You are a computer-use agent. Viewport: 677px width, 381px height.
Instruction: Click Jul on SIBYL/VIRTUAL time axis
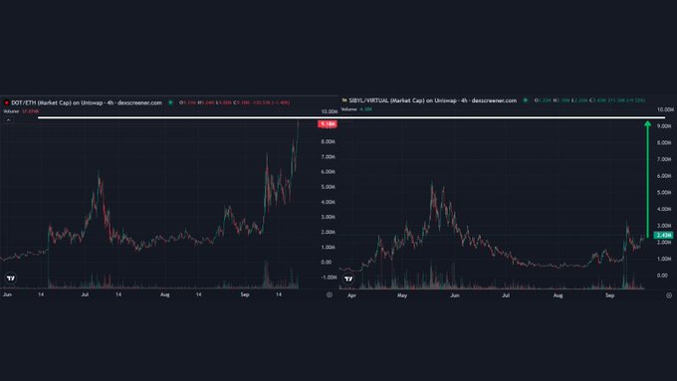coord(506,295)
